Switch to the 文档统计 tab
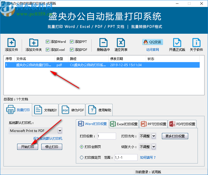 (x=45, y=110)
